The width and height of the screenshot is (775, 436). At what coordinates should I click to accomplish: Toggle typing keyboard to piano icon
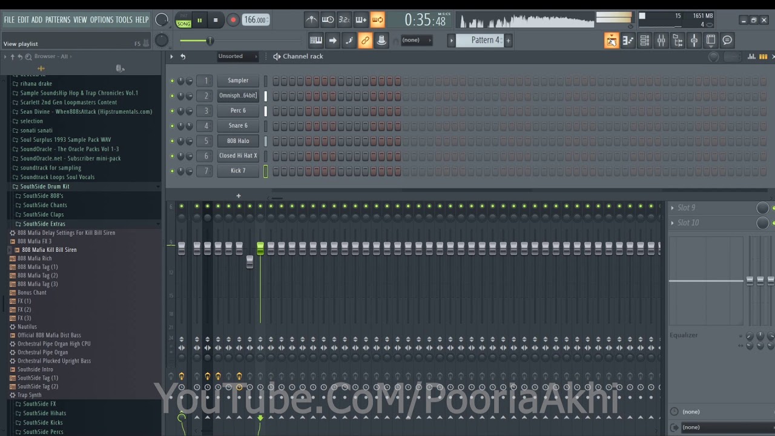coord(316,40)
